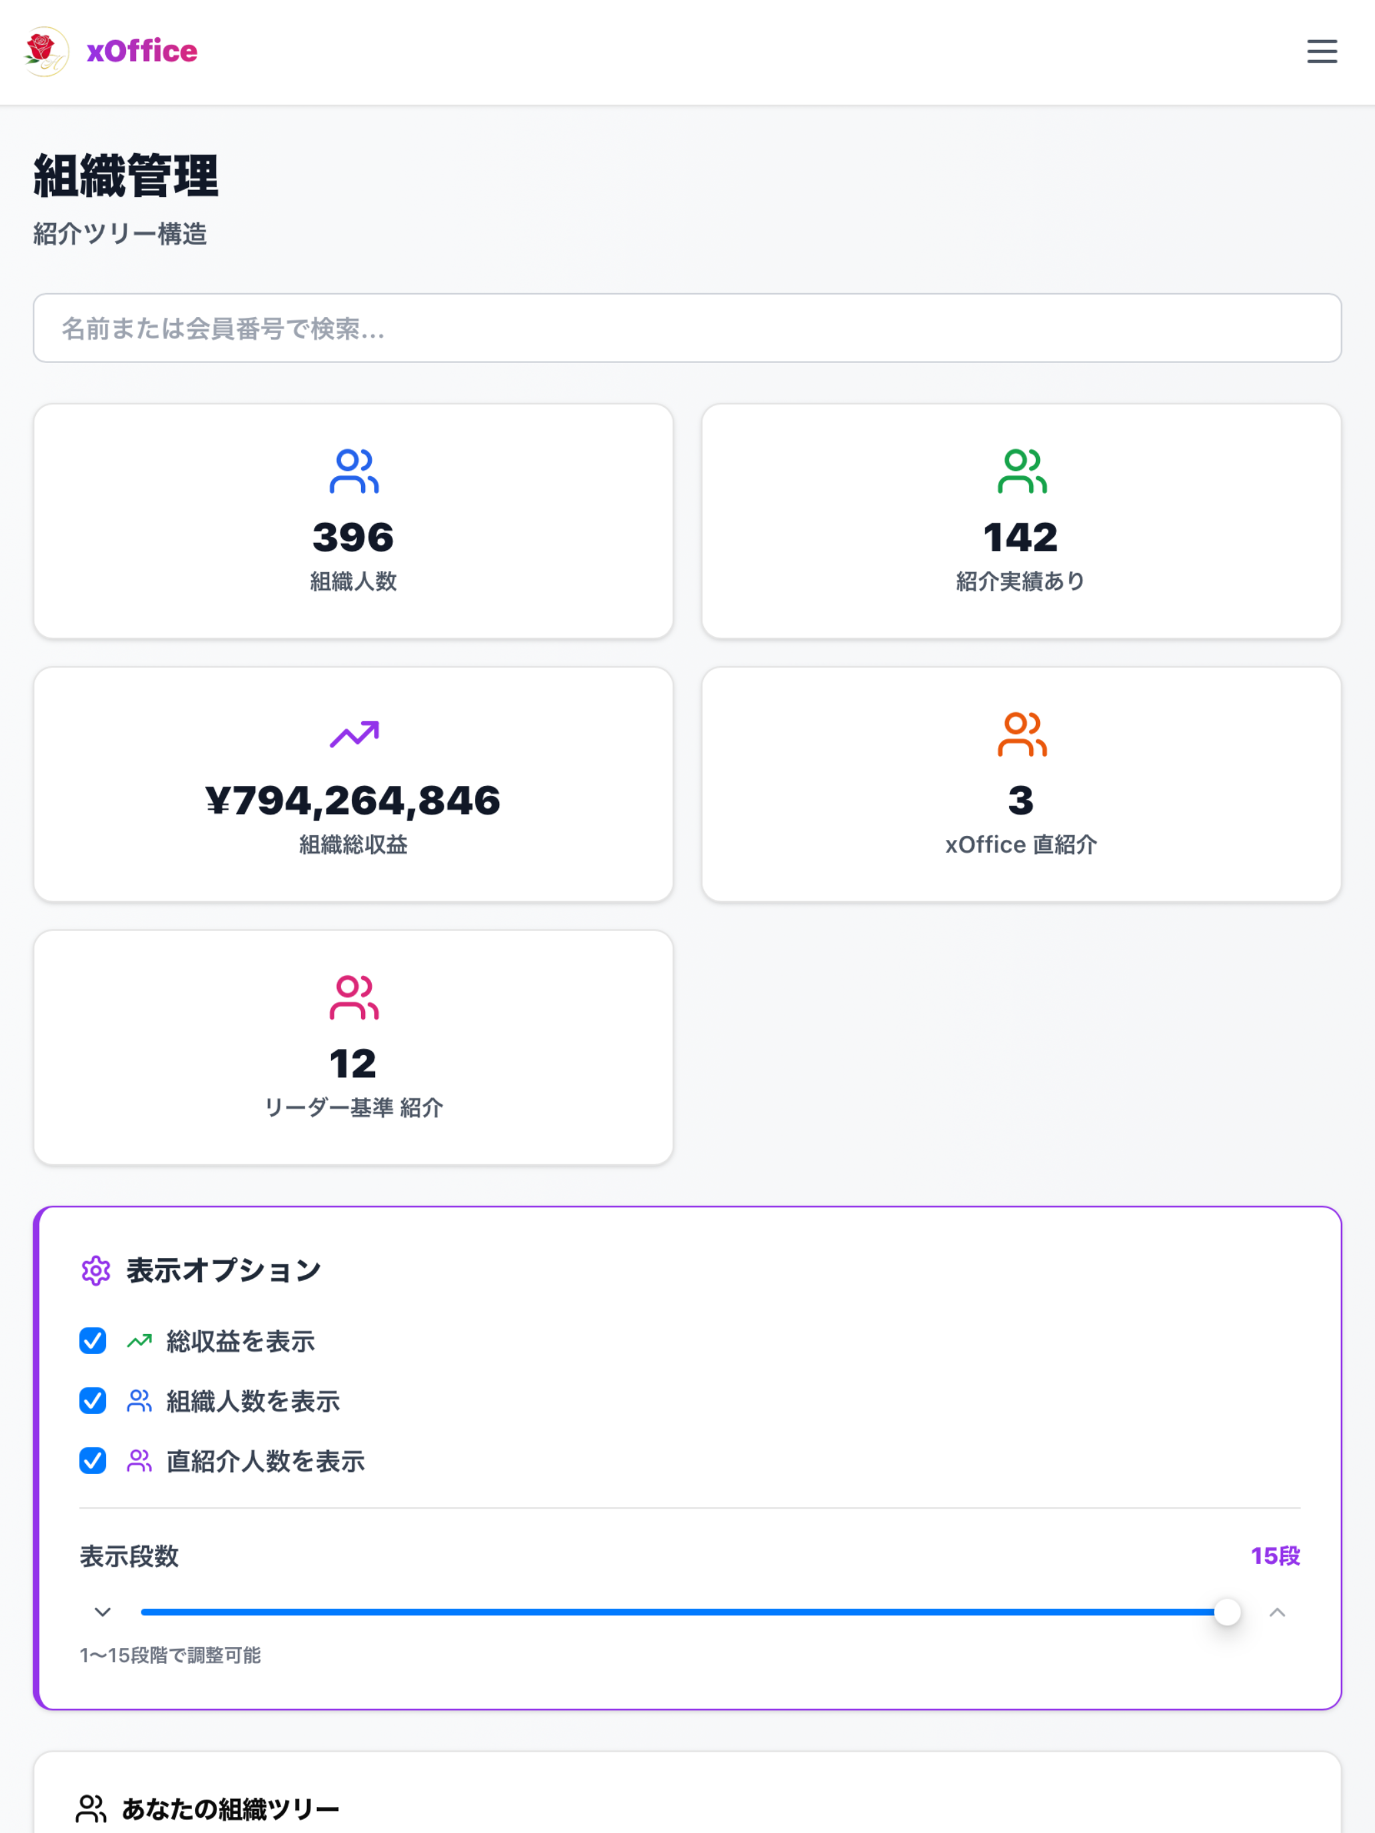The height and width of the screenshot is (1833, 1375).
Task: Click the 総収益を表示 option label
Action: [x=240, y=1341]
